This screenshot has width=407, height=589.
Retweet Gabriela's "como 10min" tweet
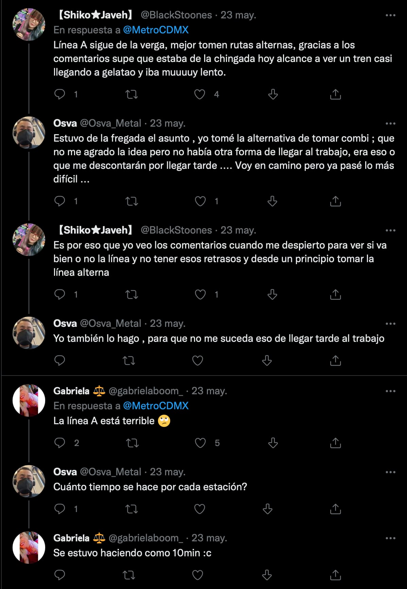[129, 575]
